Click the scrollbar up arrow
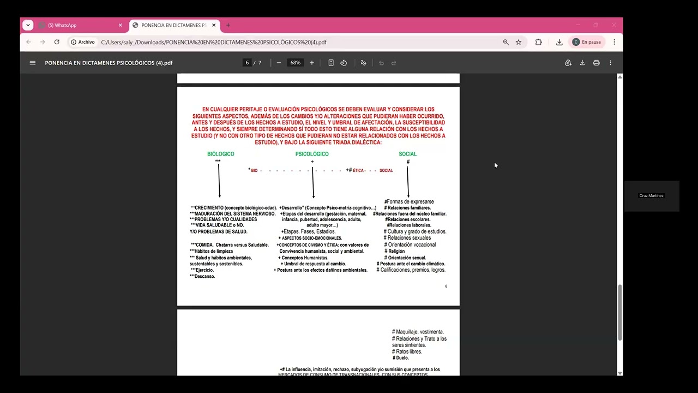Image resolution: width=698 pixels, height=393 pixels. (x=620, y=77)
